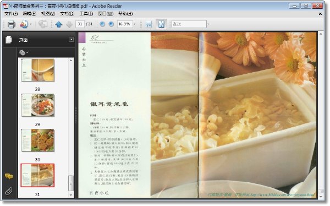Open the Create PDF online icon

[24, 24]
